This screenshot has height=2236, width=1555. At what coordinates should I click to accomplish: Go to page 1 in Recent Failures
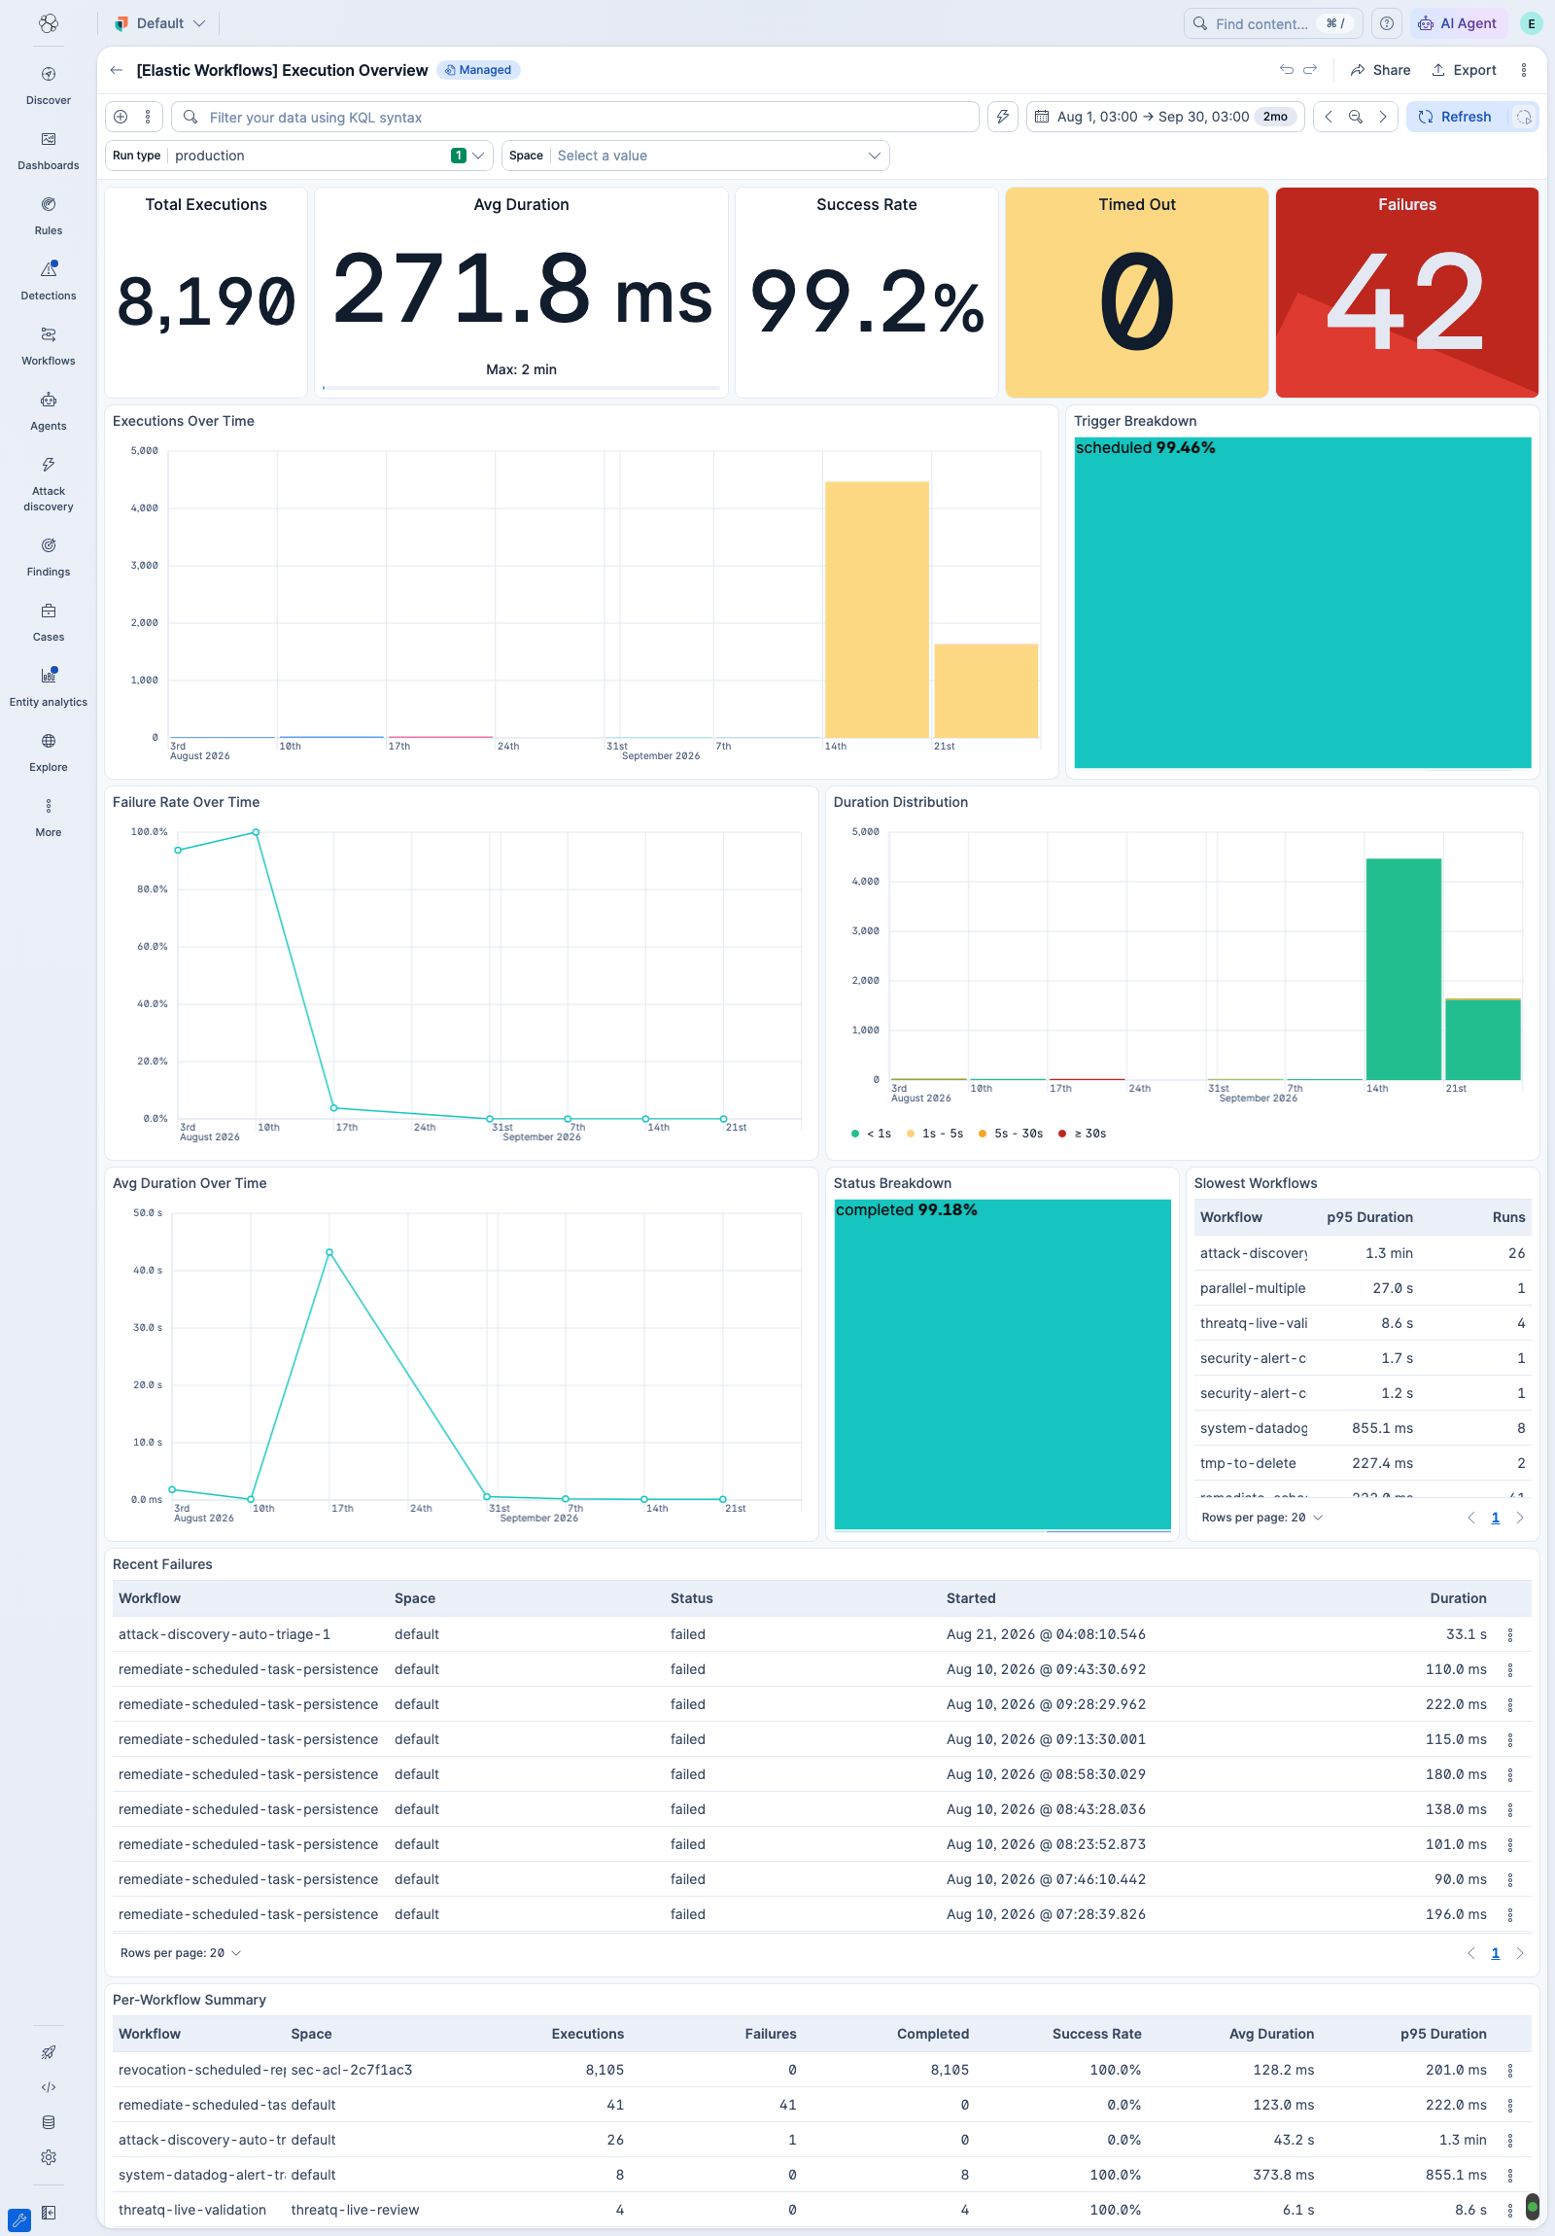pyautogui.click(x=1495, y=1952)
